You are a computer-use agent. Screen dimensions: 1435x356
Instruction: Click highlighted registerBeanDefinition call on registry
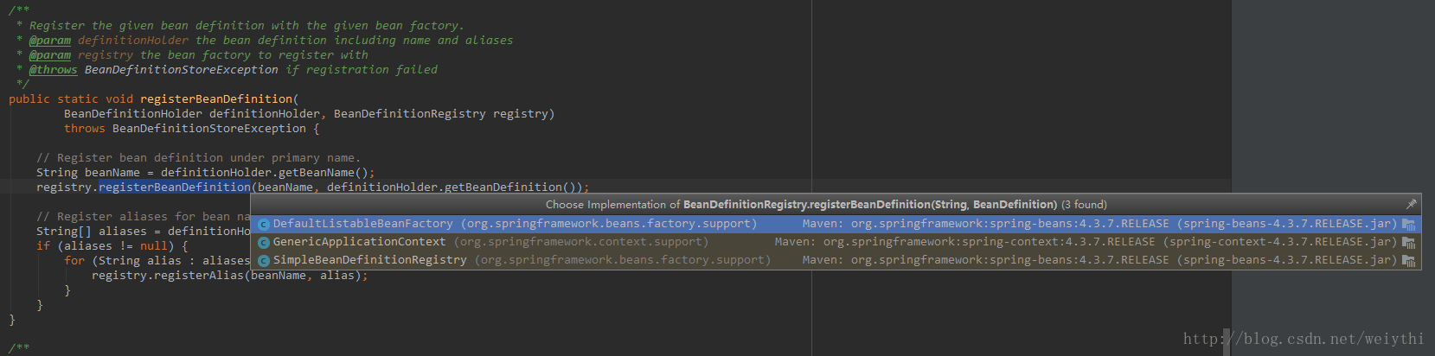click(x=175, y=188)
